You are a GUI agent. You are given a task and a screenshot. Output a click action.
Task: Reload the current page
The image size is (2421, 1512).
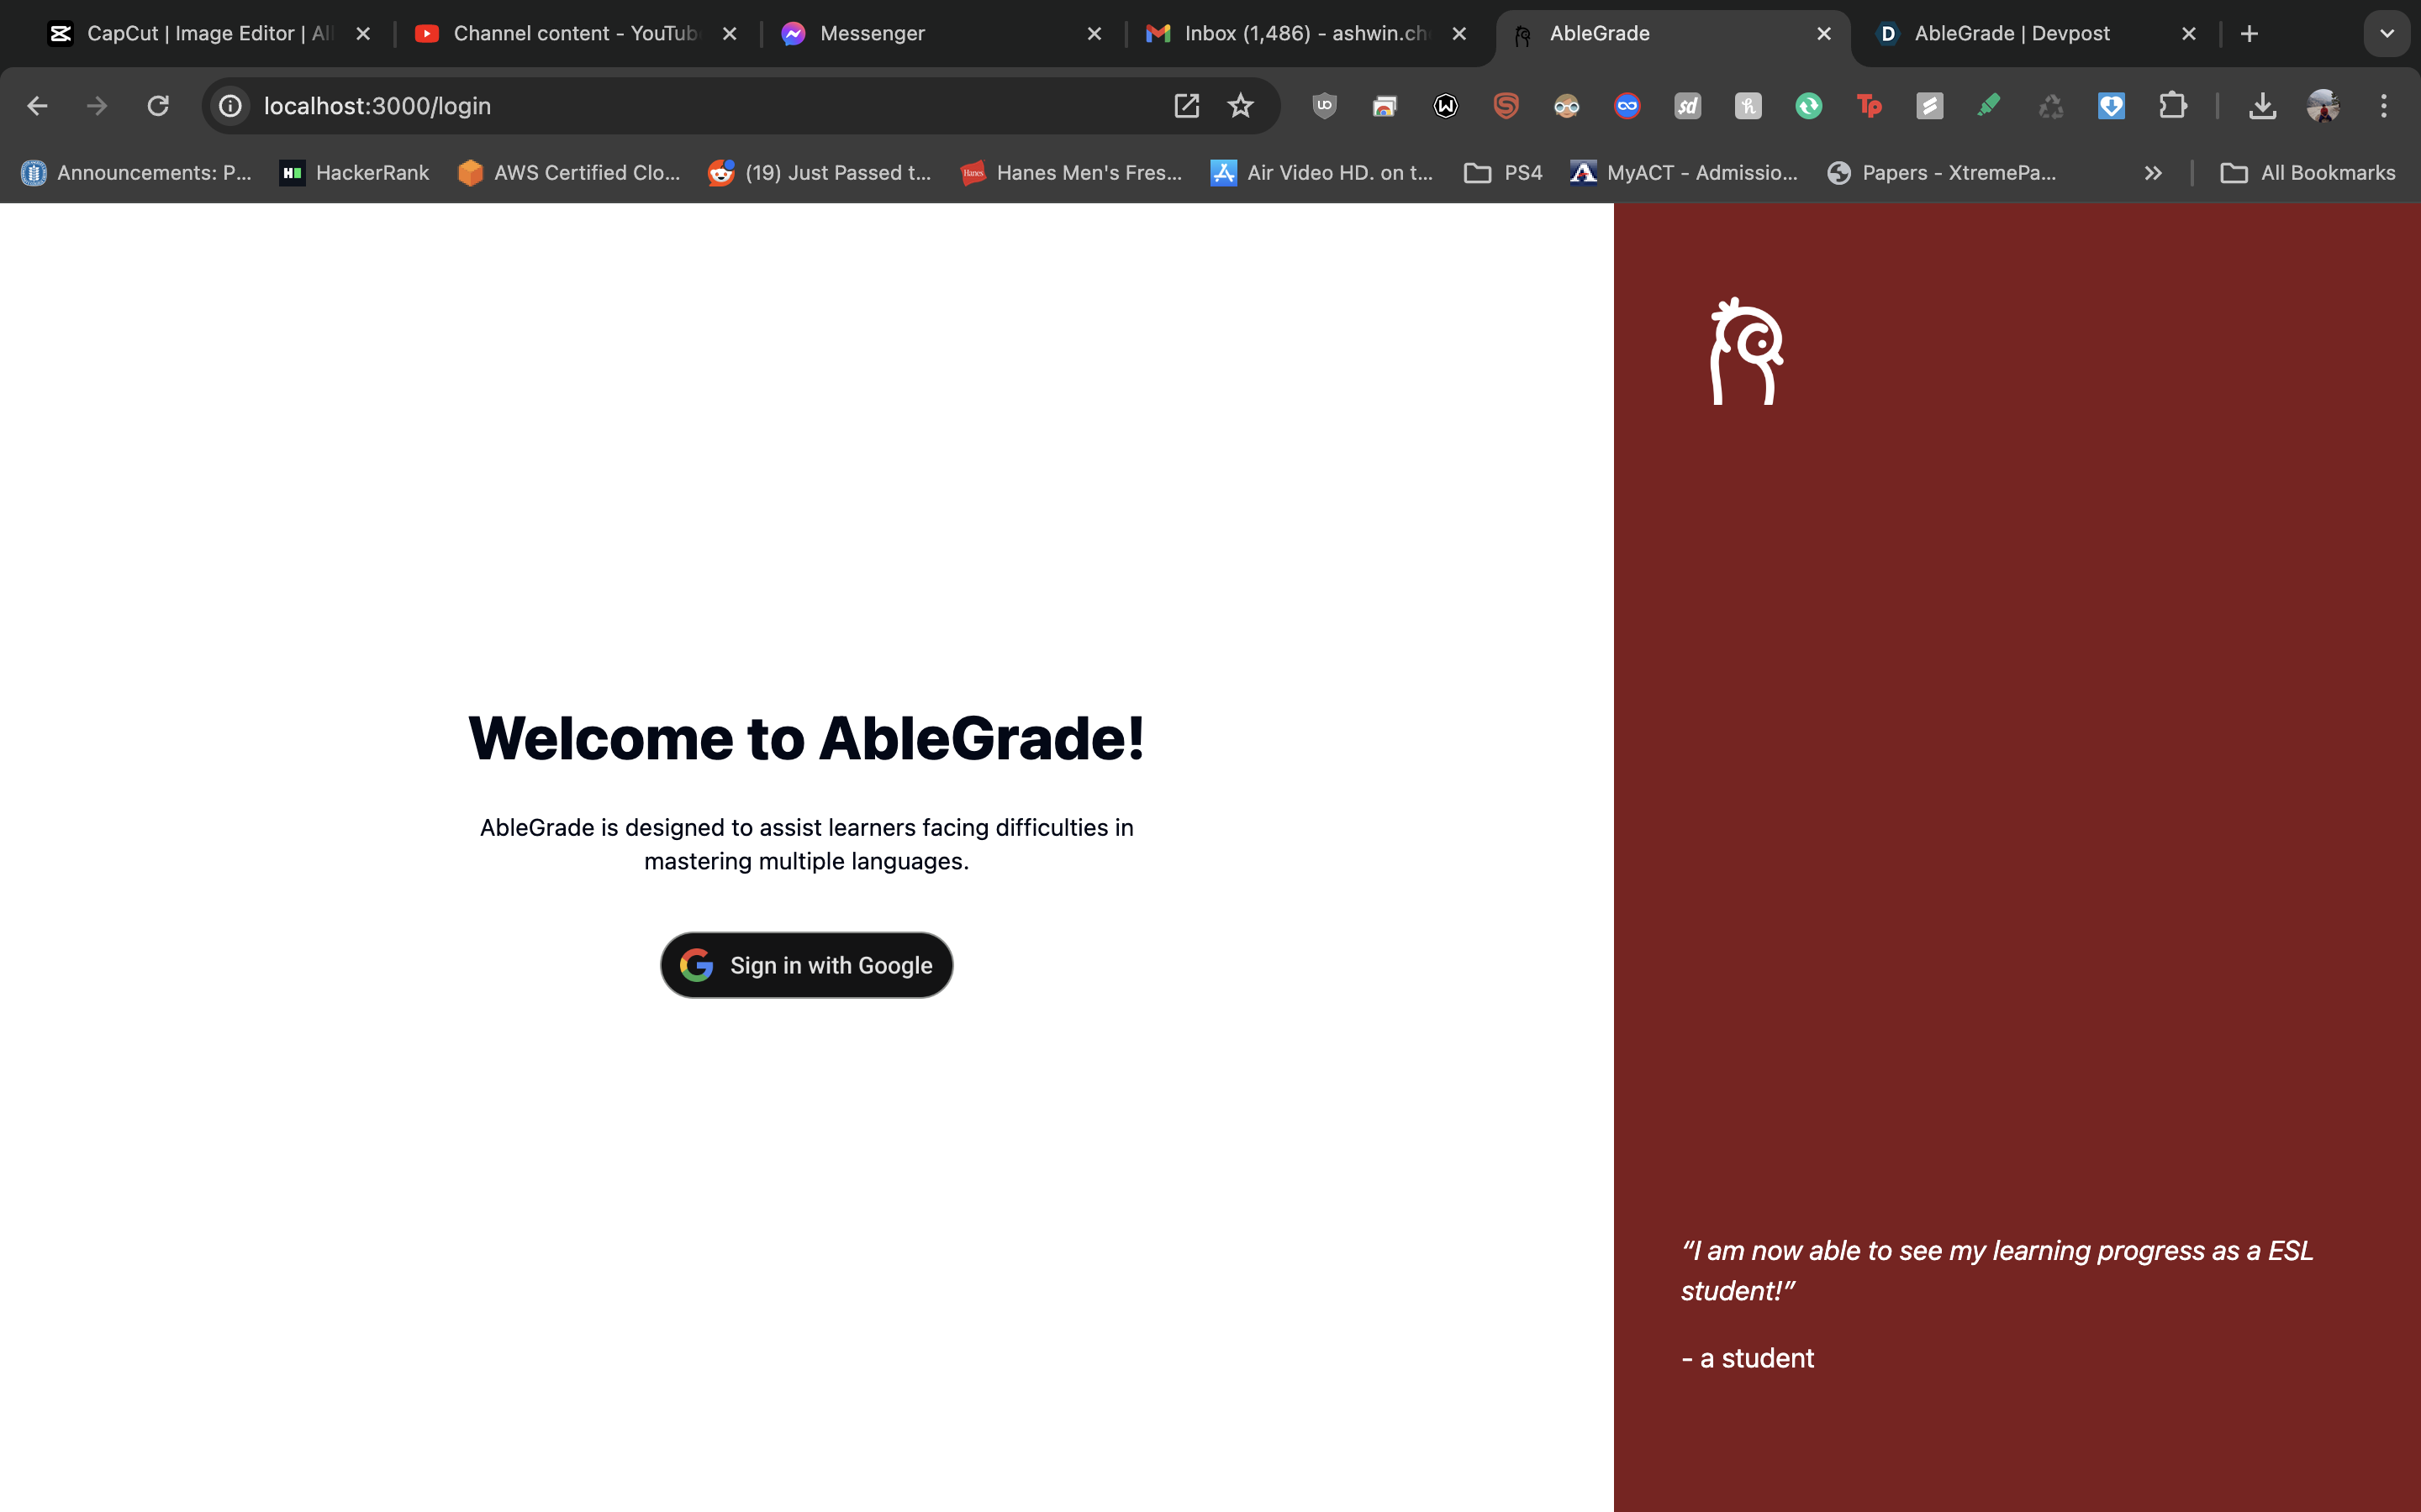[x=158, y=106]
